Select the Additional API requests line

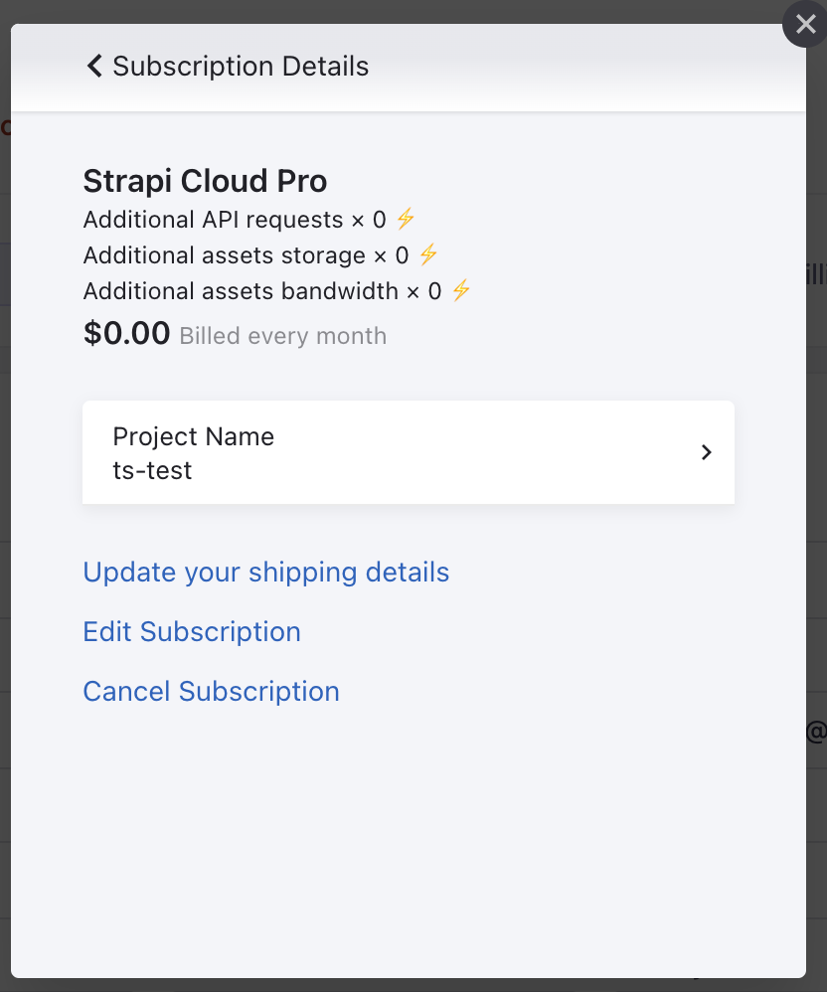pyautogui.click(x=234, y=220)
